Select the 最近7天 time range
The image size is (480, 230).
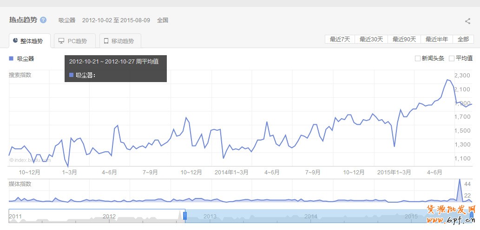coord(340,39)
